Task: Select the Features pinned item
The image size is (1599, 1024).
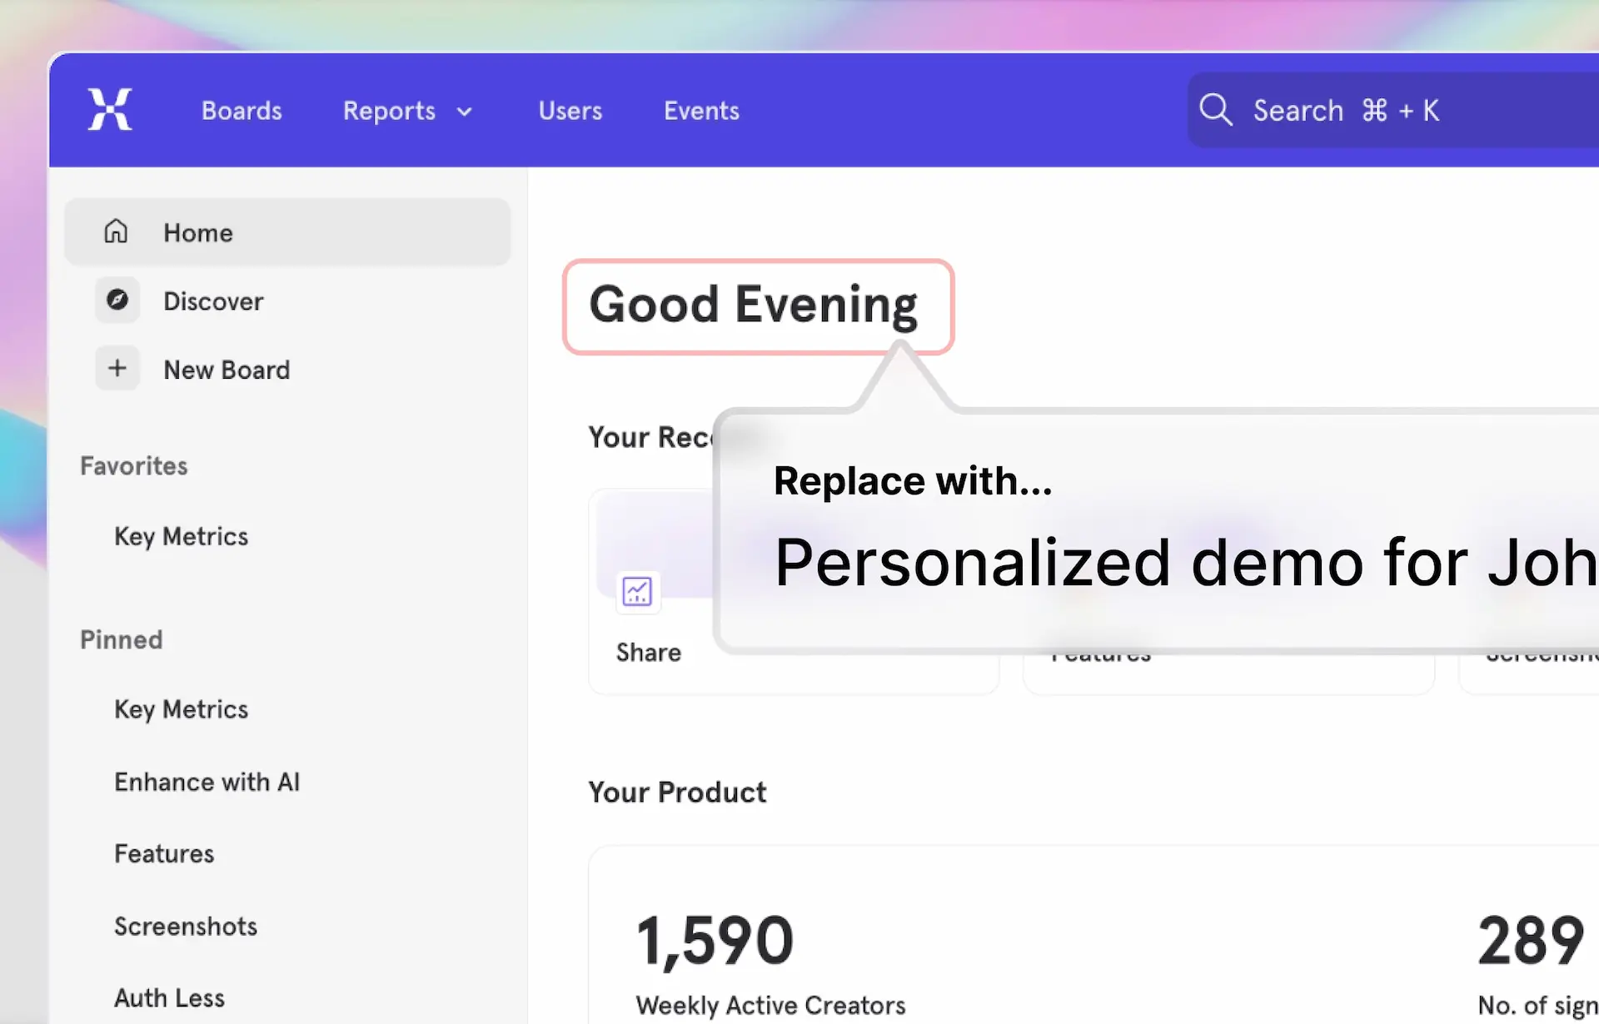Action: pyautogui.click(x=163, y=853)
